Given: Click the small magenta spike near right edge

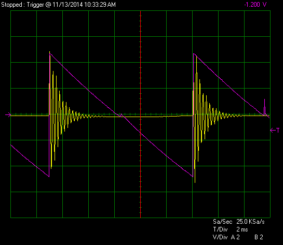Looking at the screenshot, I should pos(265,107).
